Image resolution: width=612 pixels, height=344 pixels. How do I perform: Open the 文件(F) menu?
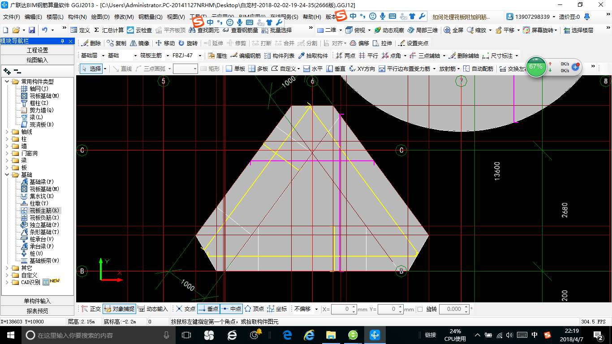(12, 17)
